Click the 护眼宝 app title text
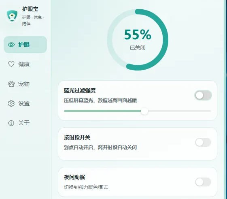The width and height of the screenshot is (227, 199). pyautogui.click(x=30, y=9)
